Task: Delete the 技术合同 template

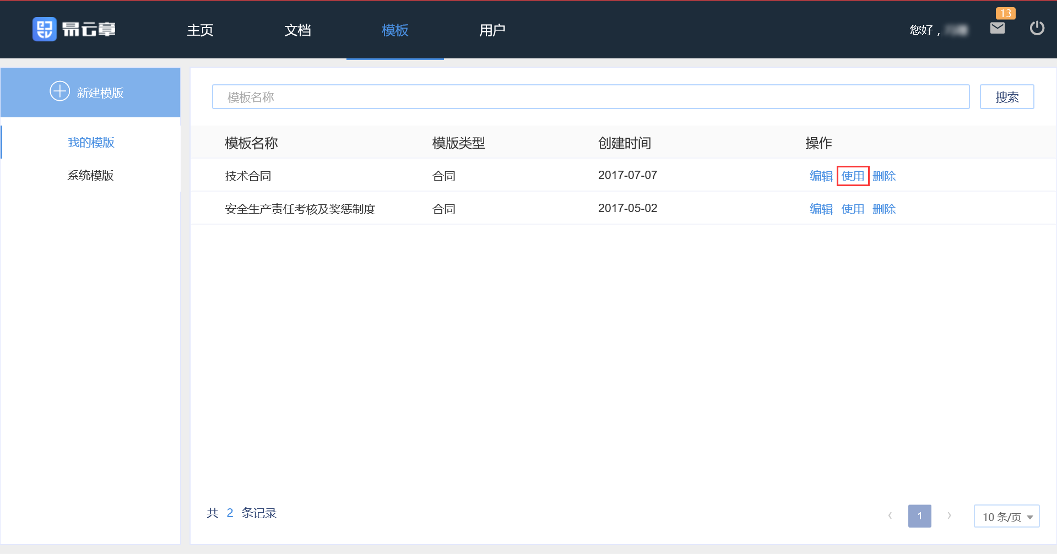Action: tap(883, 176)
